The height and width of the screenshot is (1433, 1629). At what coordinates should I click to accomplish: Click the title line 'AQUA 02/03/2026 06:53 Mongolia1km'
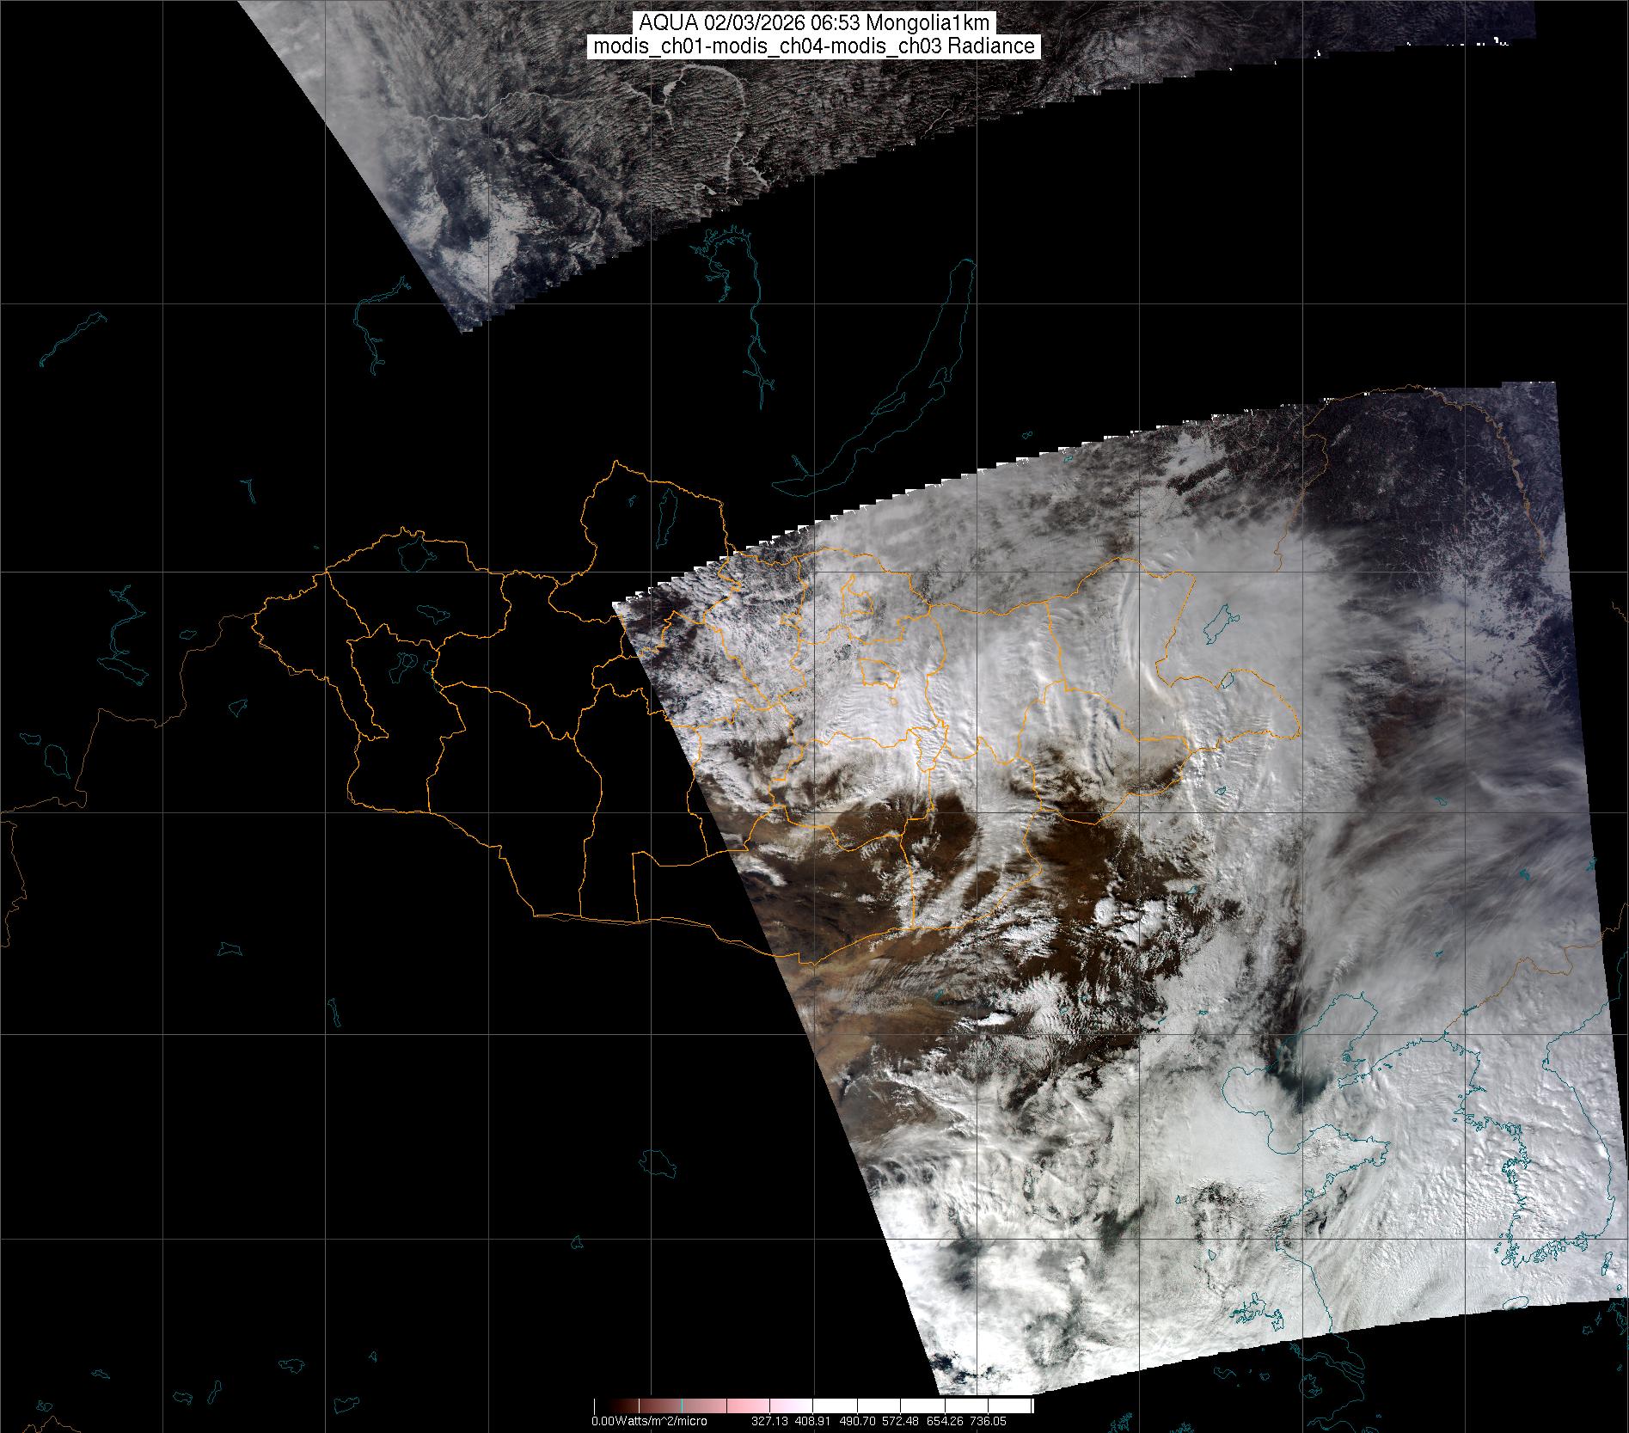coord(815,23)
